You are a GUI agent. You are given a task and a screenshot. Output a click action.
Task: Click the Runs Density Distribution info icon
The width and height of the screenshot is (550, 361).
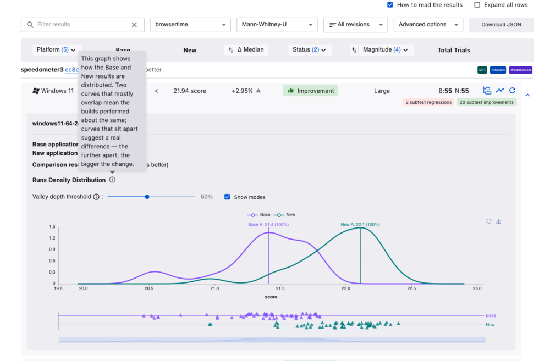point(112,180)
